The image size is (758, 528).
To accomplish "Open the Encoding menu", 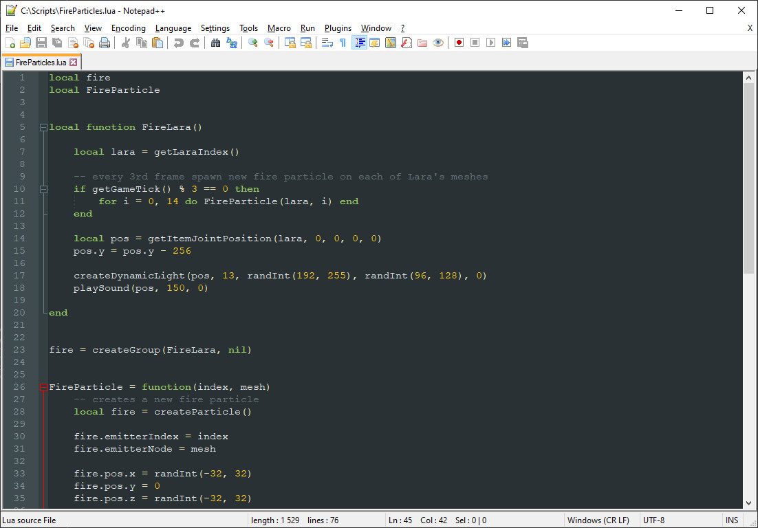I will 128,28.
